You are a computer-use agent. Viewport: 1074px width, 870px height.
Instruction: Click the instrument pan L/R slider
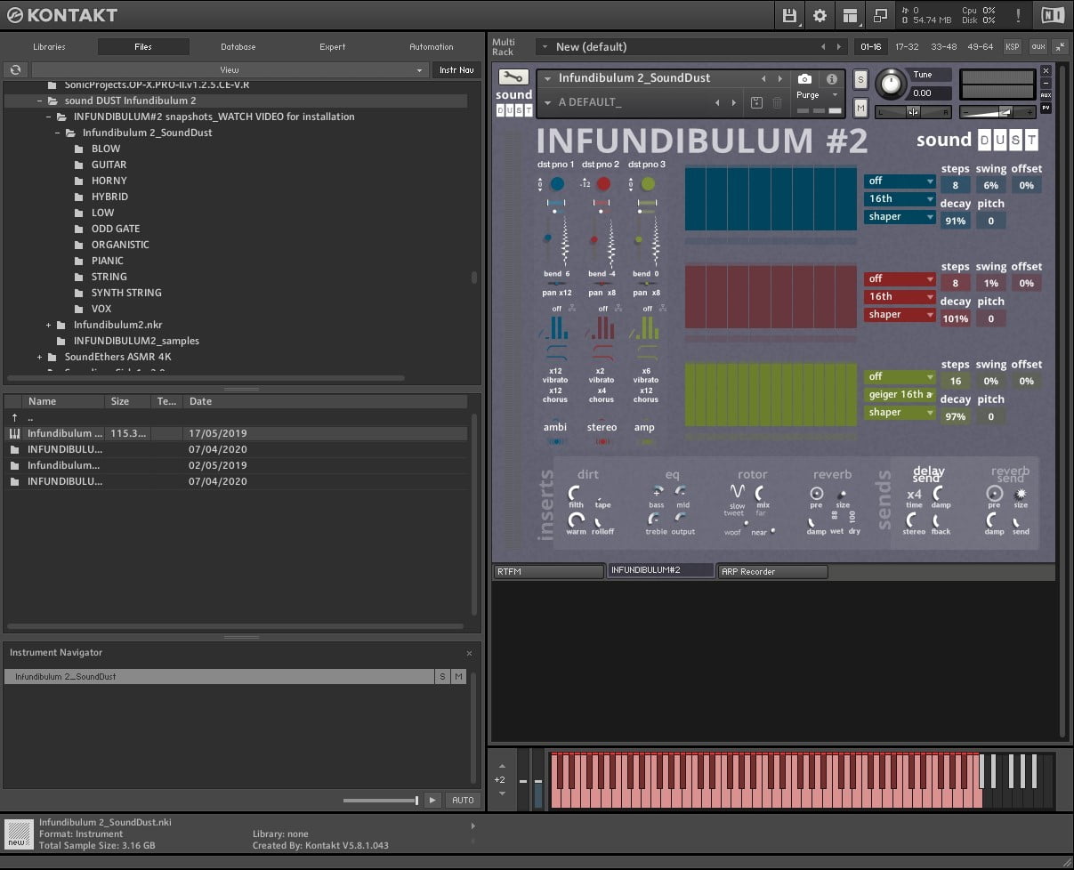913,111
